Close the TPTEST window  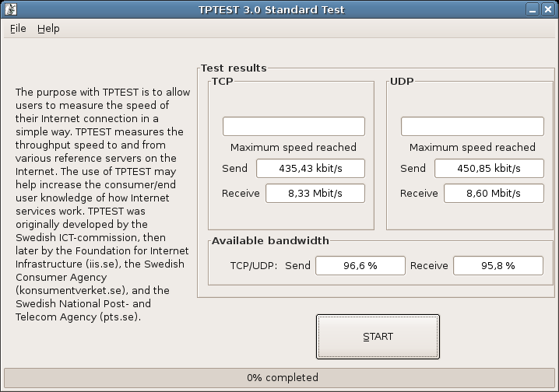547,9
